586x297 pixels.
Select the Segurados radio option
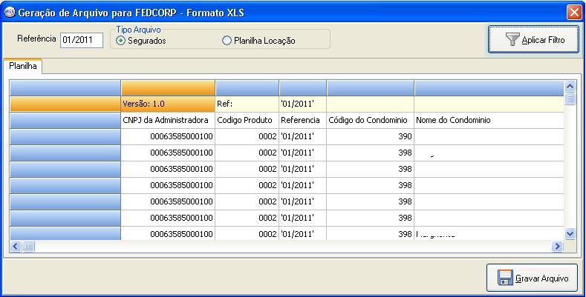[x=121, y=41]
